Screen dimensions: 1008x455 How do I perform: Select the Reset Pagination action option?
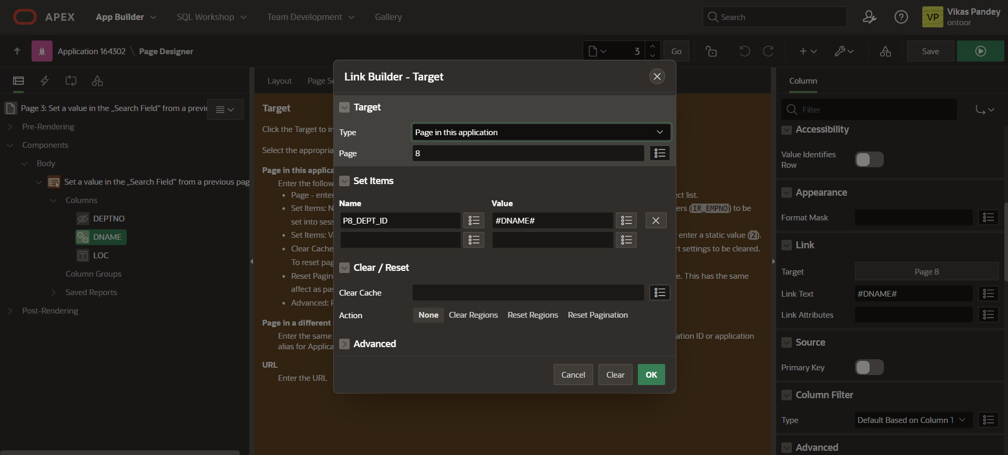[597, 315]
